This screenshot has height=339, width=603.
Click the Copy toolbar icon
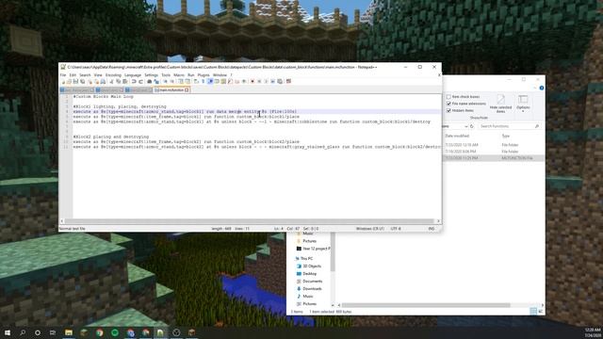(119, 82)
